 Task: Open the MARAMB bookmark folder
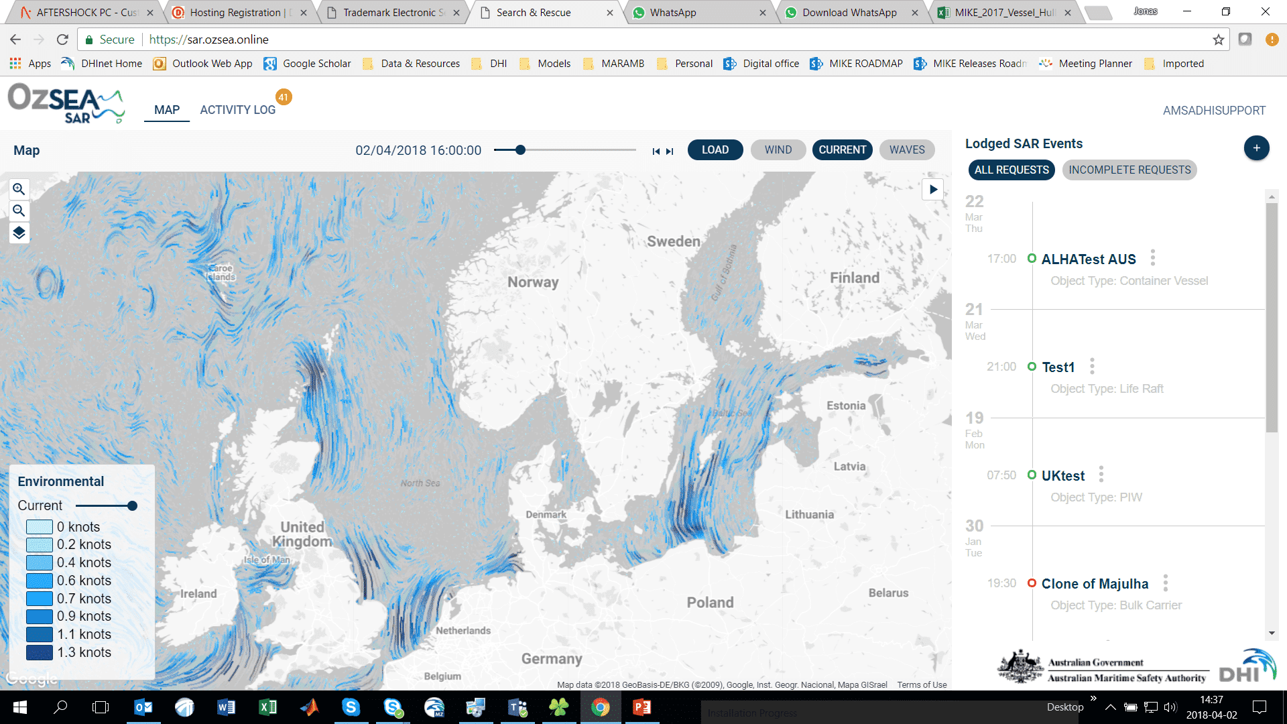(x=614, y=64)
